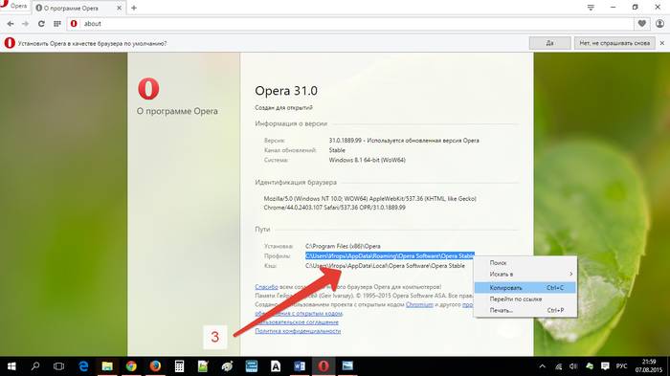This screenshot has width=670, height=376.
Task: Click version number 31.0.1889.99 text
Action: (346, 140)
